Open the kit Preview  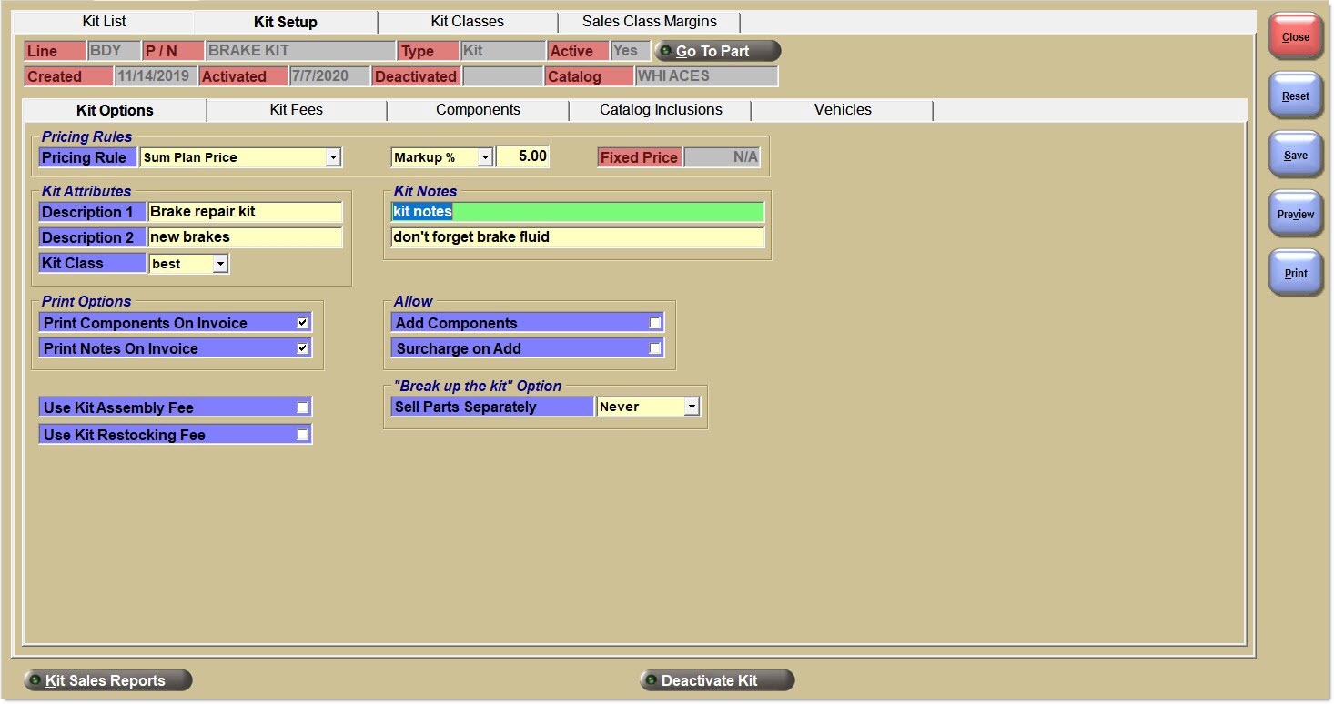[1295, 215]
